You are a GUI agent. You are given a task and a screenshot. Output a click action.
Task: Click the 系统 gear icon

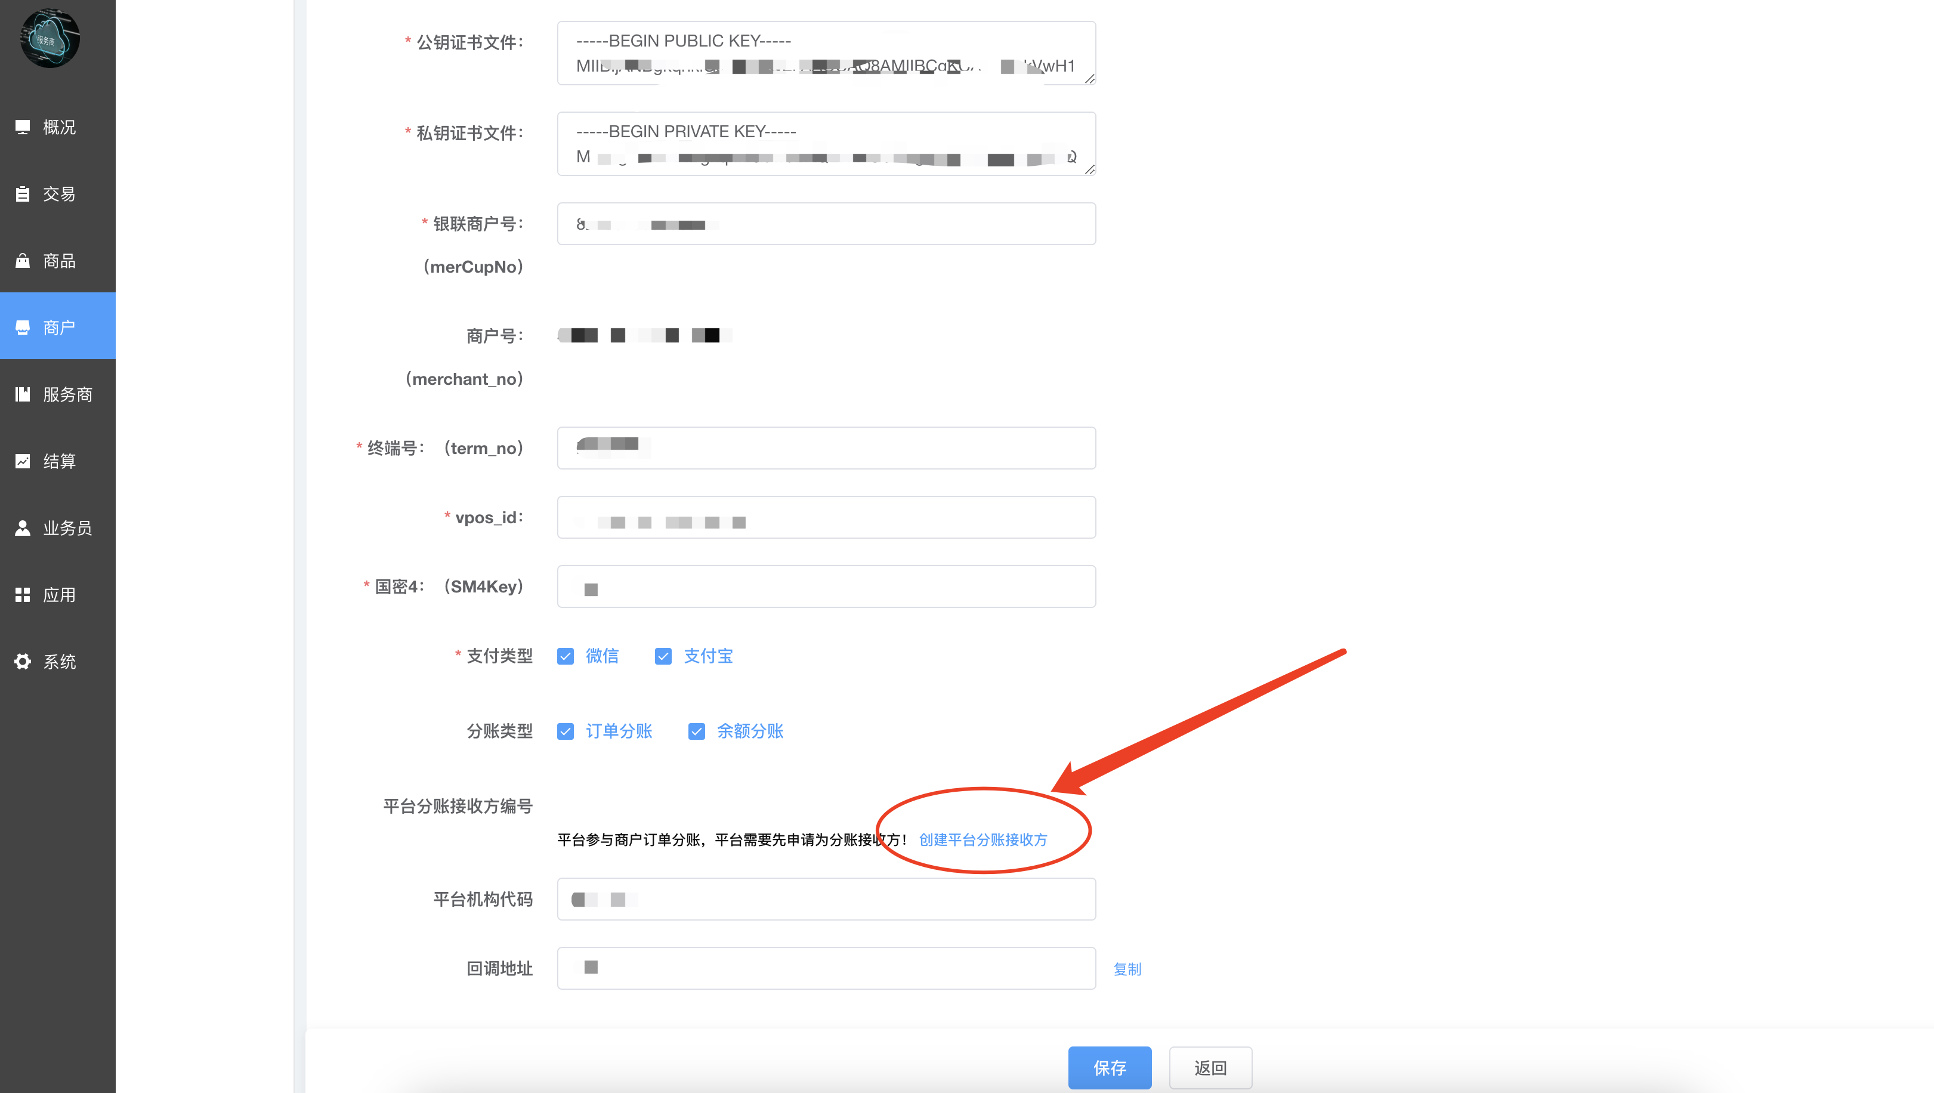23,662
